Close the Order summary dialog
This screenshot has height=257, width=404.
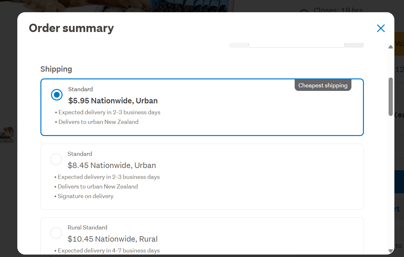(x=381, y=28)
